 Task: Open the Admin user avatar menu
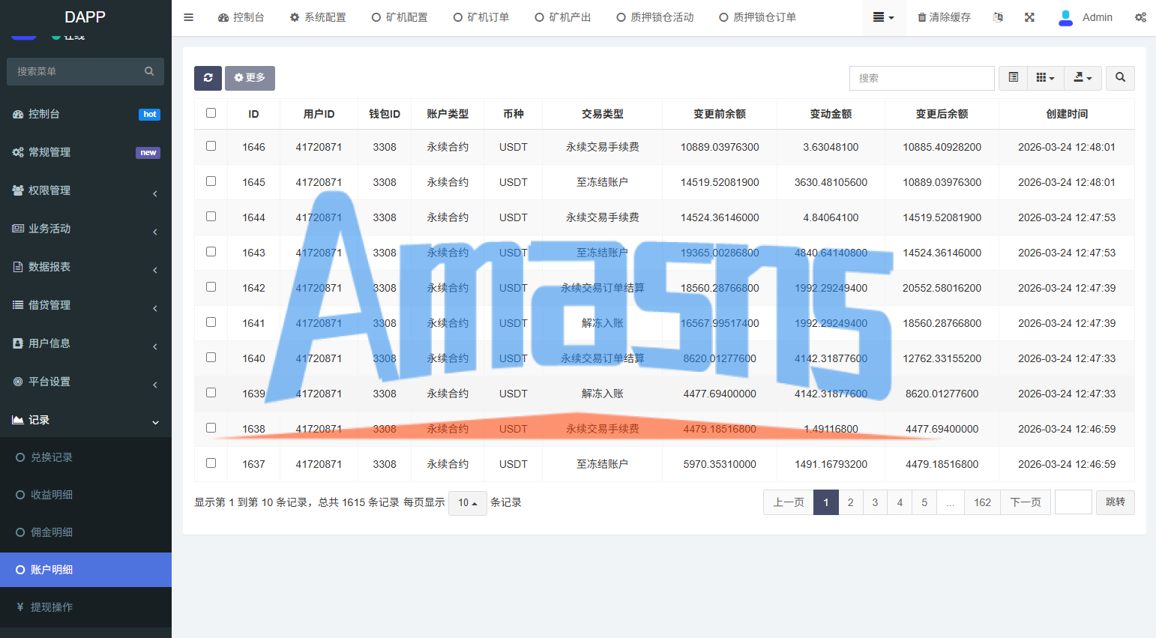pyautogui.click(x=1085, y=17)
